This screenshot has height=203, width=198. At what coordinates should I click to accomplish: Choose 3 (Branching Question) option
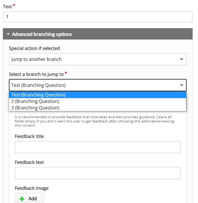point(98,108)
